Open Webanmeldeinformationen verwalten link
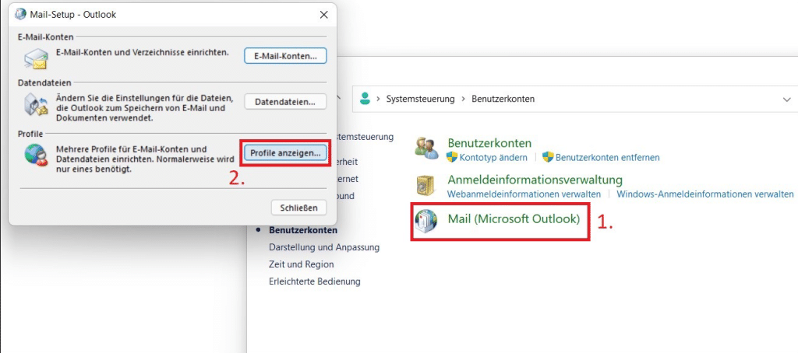The height and width of the screenshot is (353, 798). click(x=524, y=194)
